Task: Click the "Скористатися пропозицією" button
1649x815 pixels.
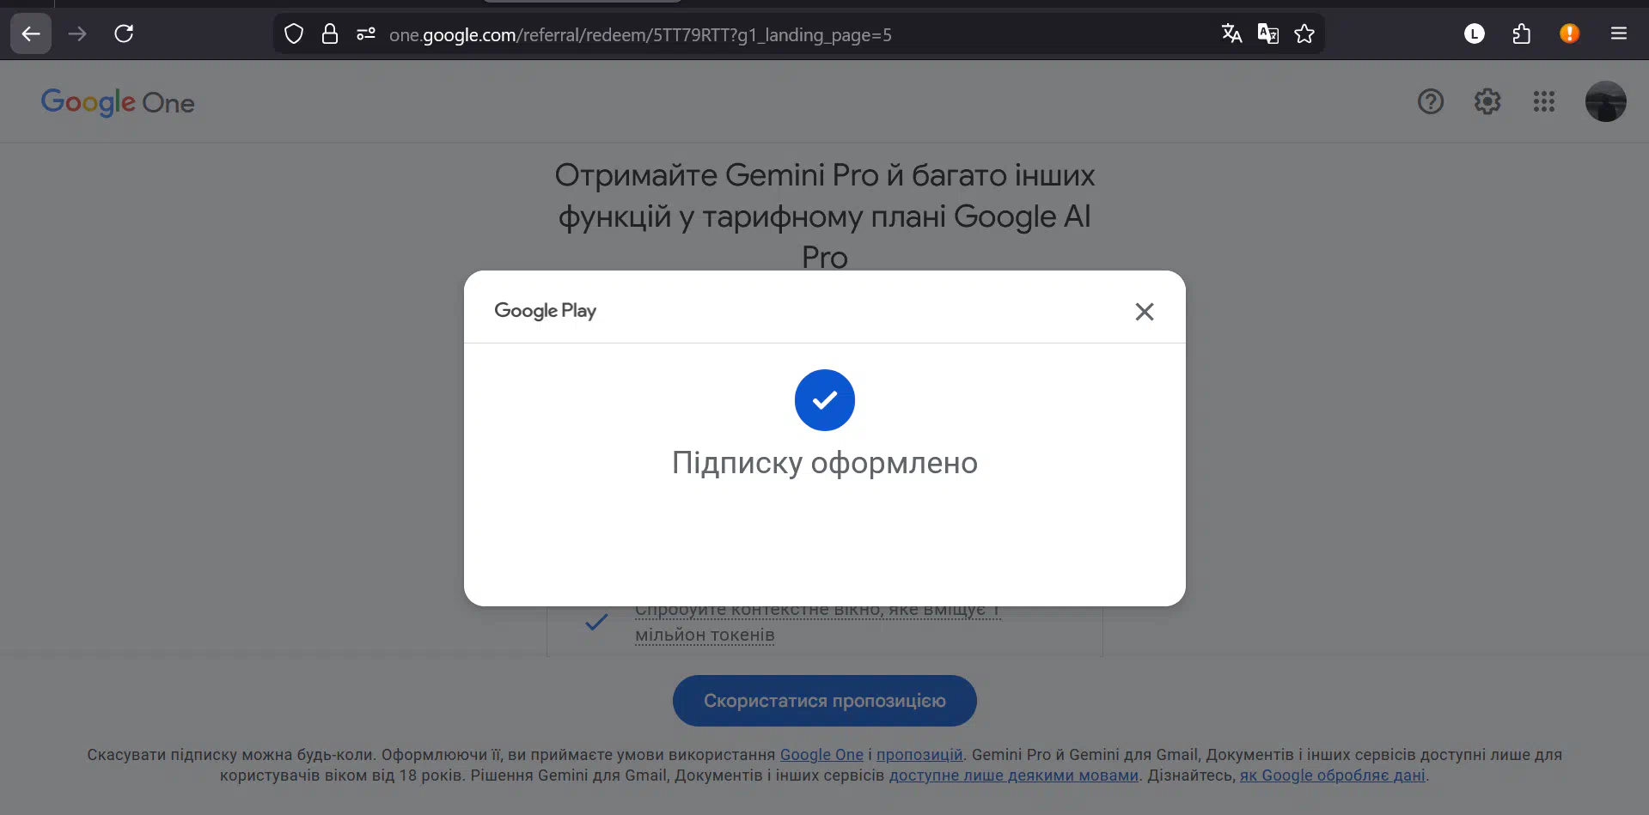Action: 824,701
